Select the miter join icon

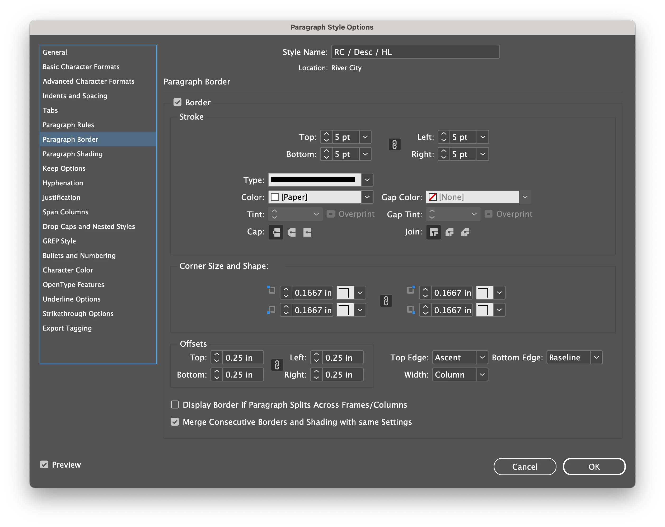[x=433, y=232]
